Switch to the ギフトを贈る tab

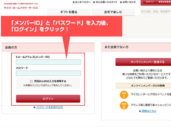coord(69,12)
